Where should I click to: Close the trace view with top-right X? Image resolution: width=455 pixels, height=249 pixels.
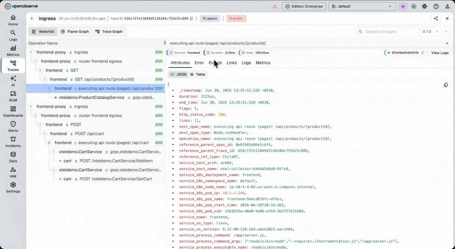click(447, 18)
